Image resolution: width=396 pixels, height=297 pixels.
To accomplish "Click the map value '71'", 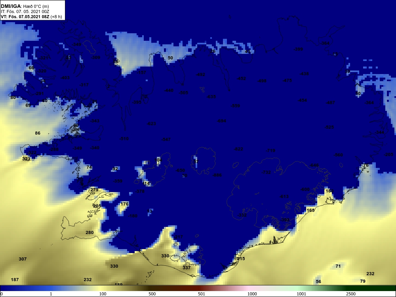I will pos(338,266).
